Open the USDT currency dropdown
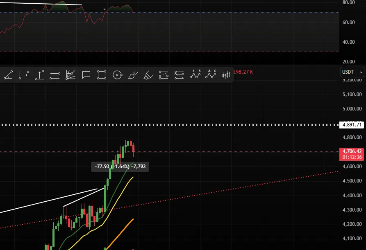Image resolution: width=366 pixels, height=250 pixels. click(352, 72)
